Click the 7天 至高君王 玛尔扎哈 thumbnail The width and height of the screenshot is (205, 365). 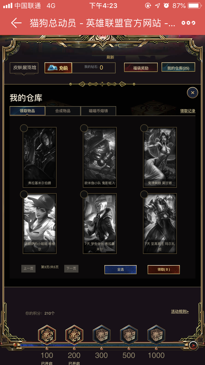pos(160,224)
